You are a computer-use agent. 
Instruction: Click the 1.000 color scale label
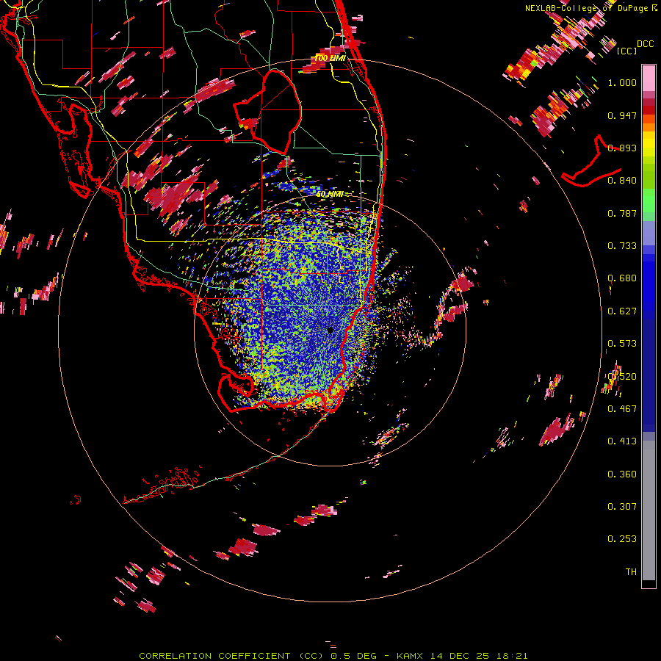point(622,82)
